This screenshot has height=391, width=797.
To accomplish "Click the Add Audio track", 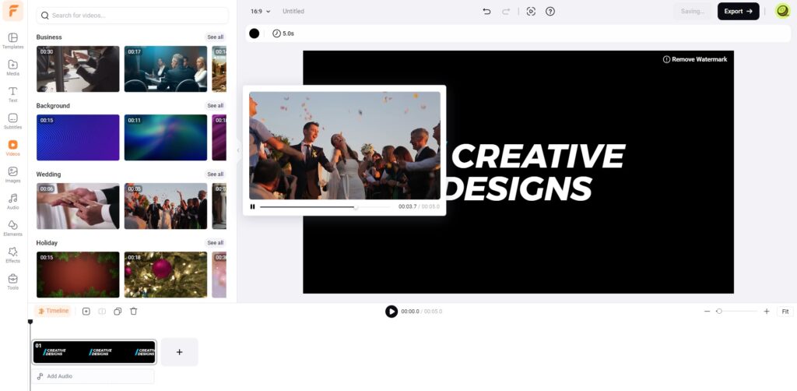I will click(x=93, y=376).
